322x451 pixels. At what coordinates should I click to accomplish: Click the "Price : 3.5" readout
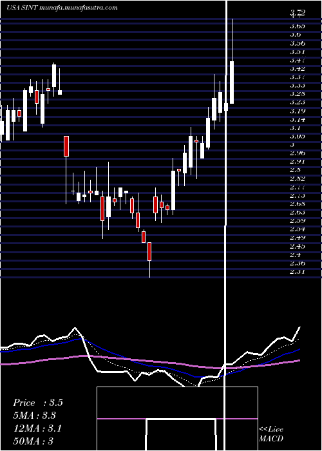point(37,403)
